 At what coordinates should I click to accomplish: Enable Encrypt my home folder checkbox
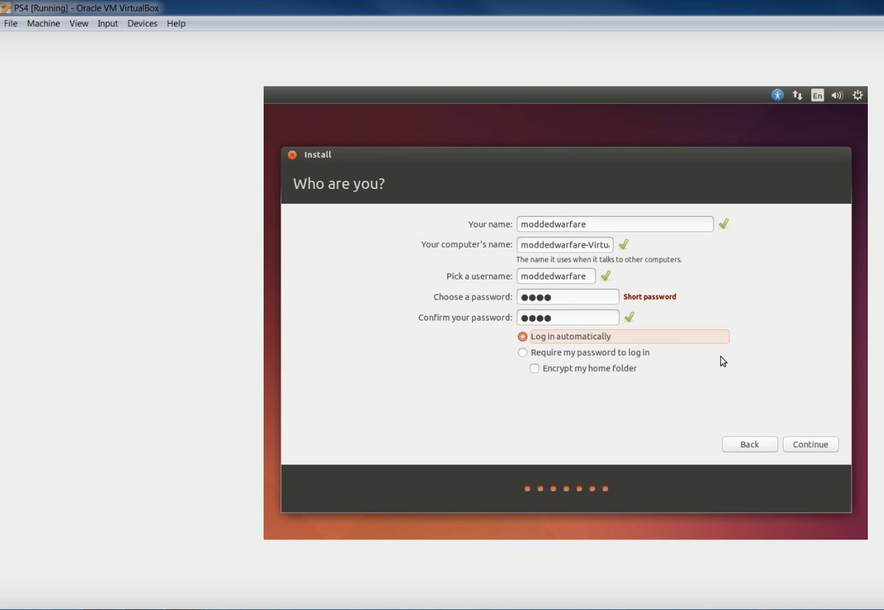click(535, 368)
